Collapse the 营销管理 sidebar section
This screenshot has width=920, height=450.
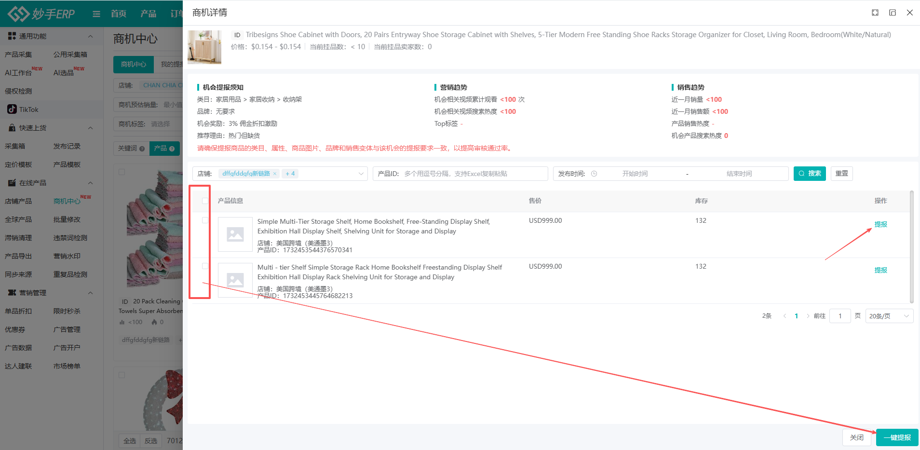pyautogui.click(x=90, y=293)
